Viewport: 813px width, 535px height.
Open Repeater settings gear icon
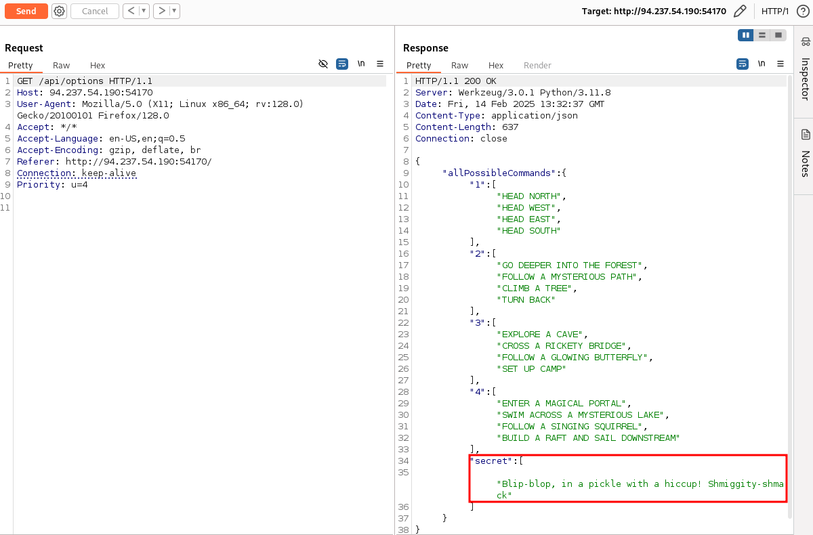[60, 11]
